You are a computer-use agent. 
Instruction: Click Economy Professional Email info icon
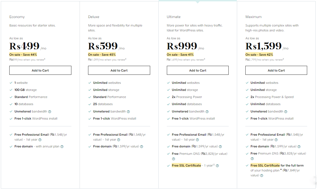pyautogui.click(x=40, y=140)
